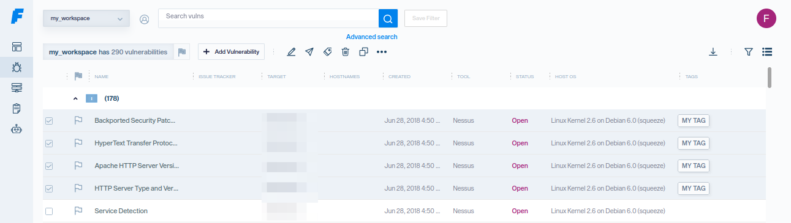Open the tasks clipboard sidebar icon
The height and width of the screenshot is (223, 791).
pyautogui.click(x=17, y=109)
